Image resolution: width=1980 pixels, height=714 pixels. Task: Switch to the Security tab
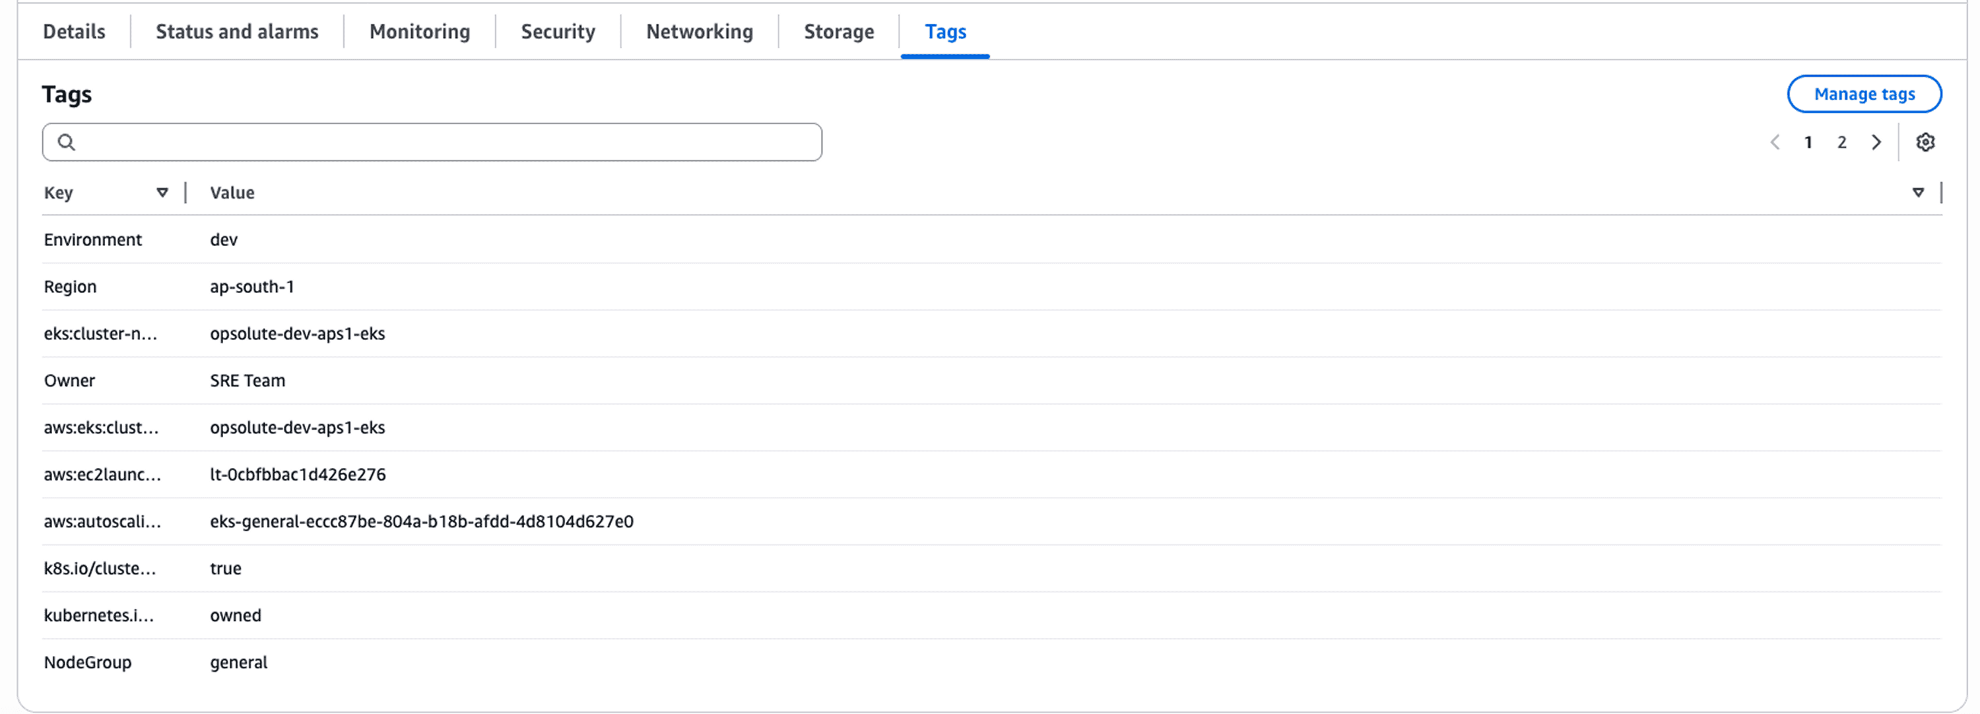(x=557, y=32)
